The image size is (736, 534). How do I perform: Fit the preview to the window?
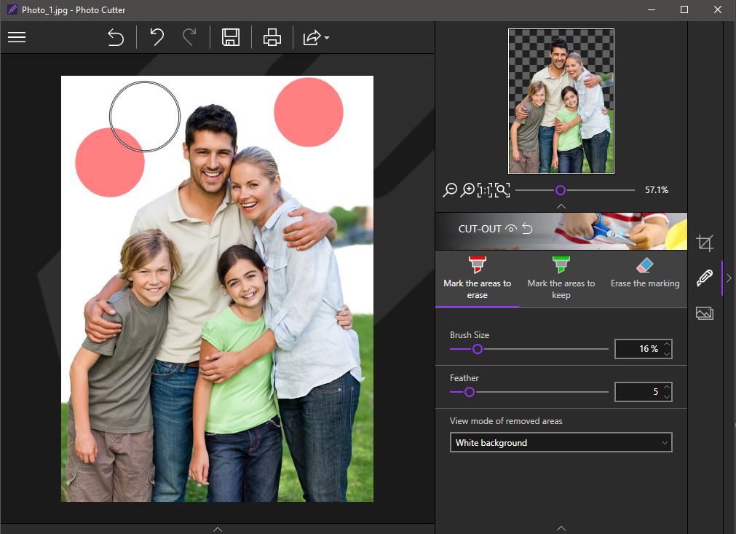tap(502, 189)
